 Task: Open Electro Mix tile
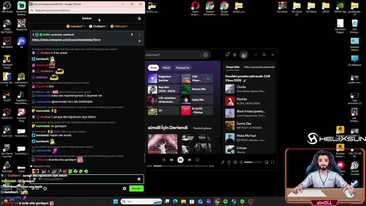(x=197, y=89)
